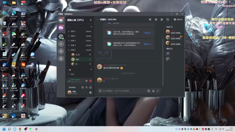Expand message editor with expand icon
This screenshot has height=132, width=235.
point(158,91)
